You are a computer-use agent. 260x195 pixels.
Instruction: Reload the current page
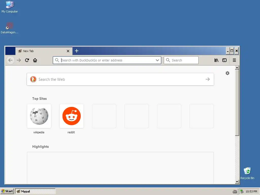[27, 60]
